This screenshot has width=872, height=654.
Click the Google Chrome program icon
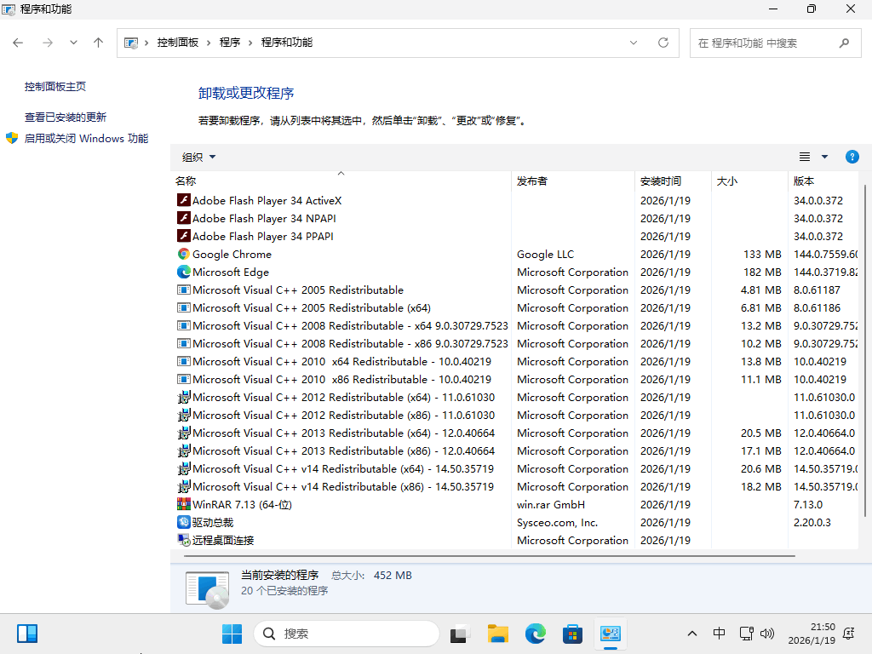click(183, 254)
